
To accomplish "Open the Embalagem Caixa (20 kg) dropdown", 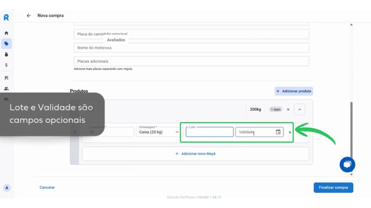I will tap(159, 132).
